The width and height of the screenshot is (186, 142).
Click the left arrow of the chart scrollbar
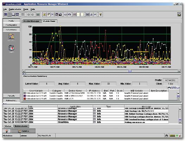click(24, 71)
